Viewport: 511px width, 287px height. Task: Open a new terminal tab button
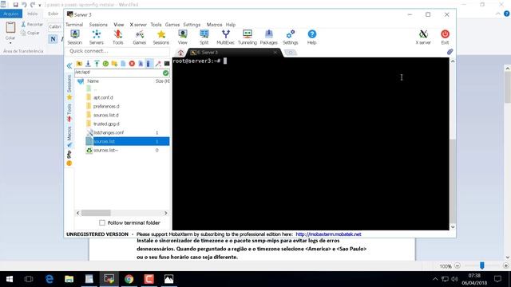pos(290,53)
